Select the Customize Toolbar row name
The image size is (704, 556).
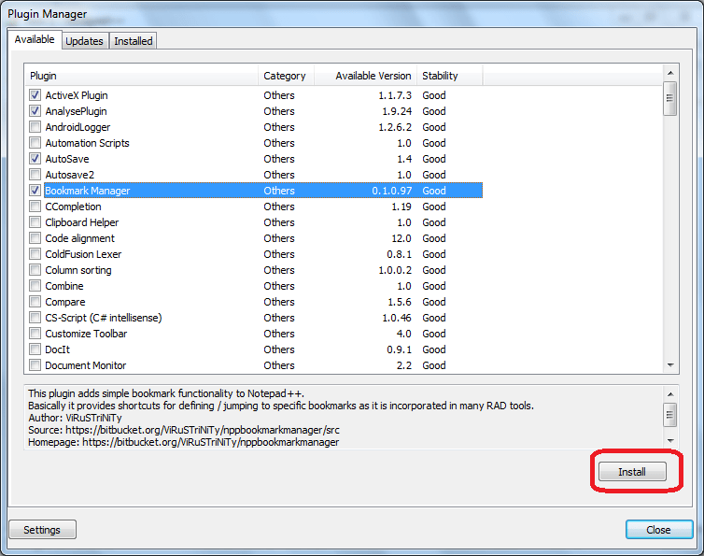point(86,334)
